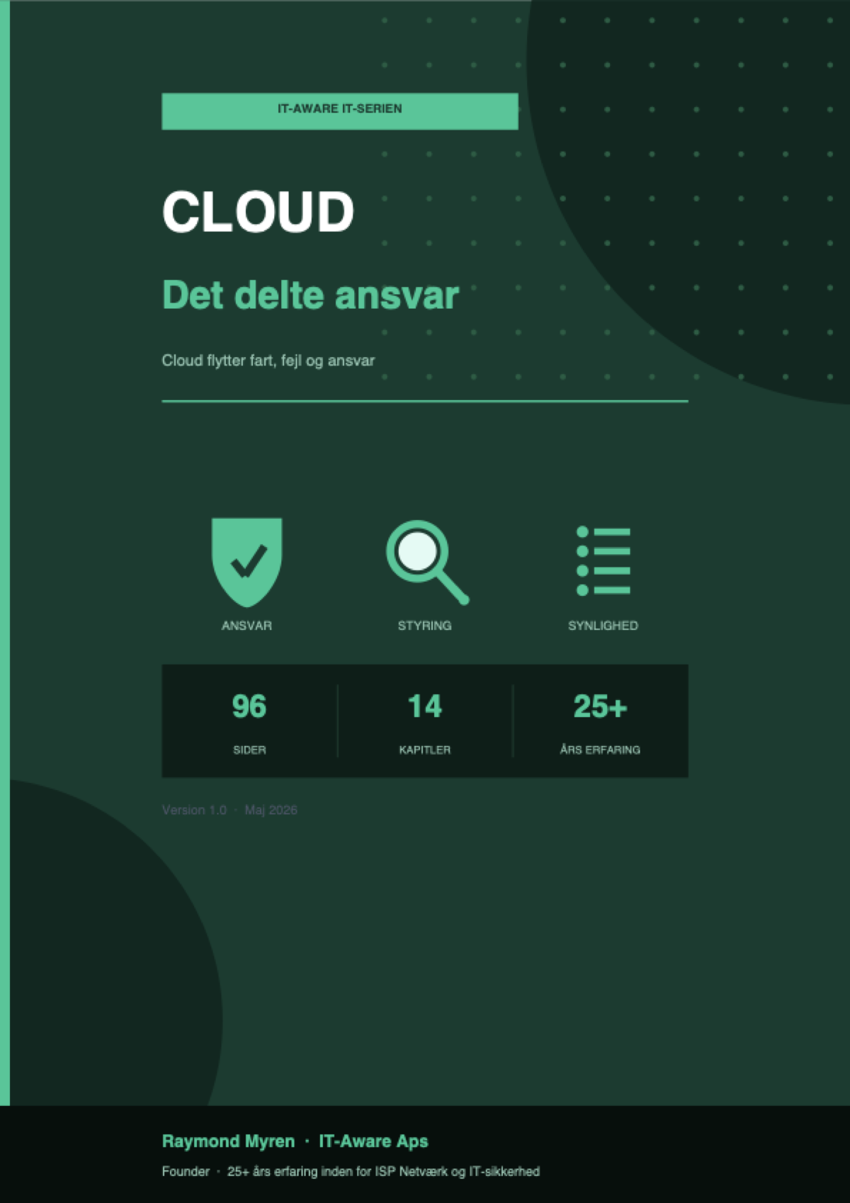Select the CLOUD title text
Viewport: 850px width, 1203px height.
coord(258,212)
